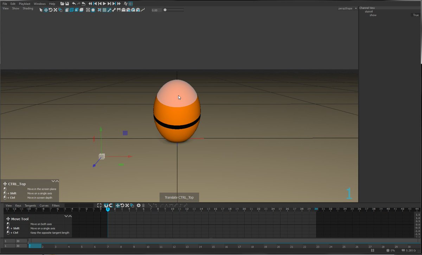Select stairs4 in Channel View
This screenshot has width=422, height=255.
[x=369, y=12]
